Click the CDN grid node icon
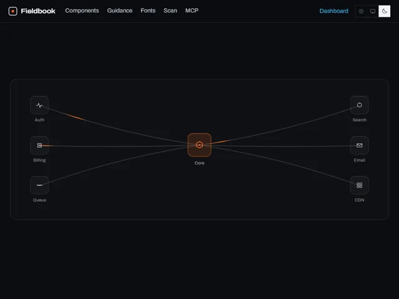Image resolution: width=399 pixels, height=299 pixels. click(359, 185)
